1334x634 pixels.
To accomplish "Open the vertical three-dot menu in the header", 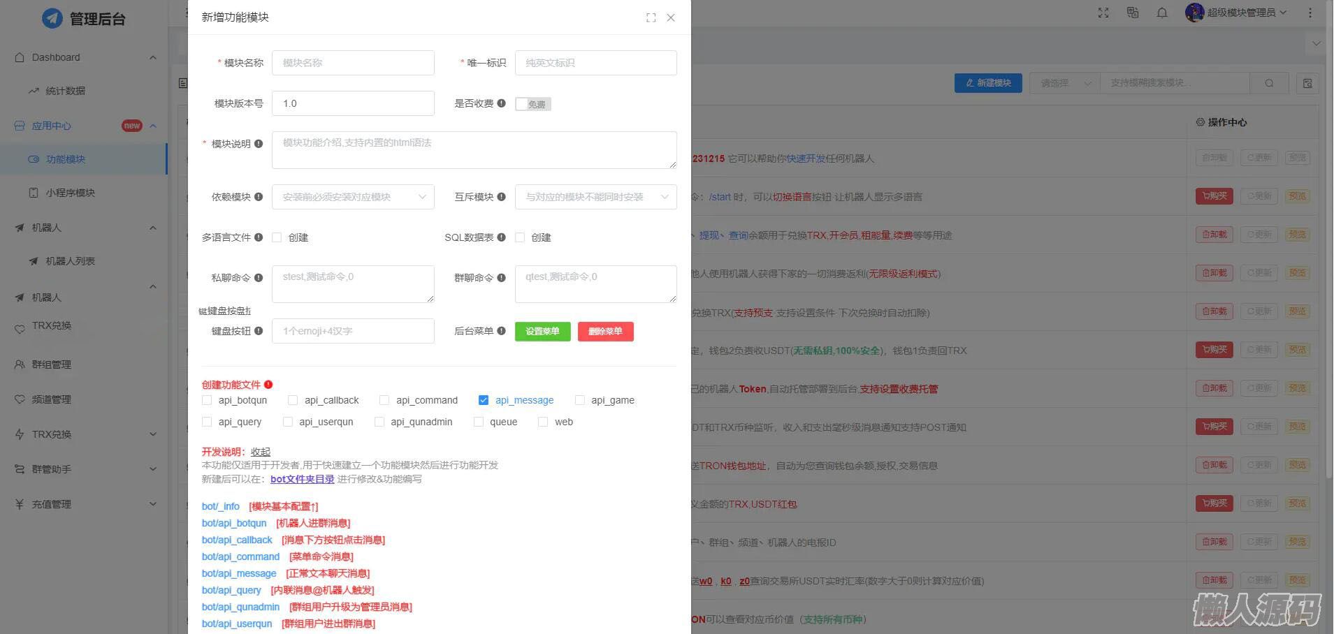I will (x=1310, y=13).
